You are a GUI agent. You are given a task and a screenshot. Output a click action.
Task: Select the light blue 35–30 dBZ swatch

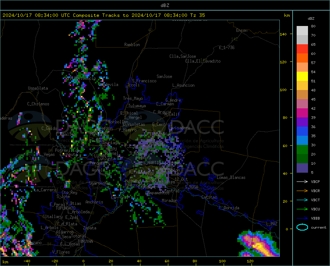coord(302,141)
